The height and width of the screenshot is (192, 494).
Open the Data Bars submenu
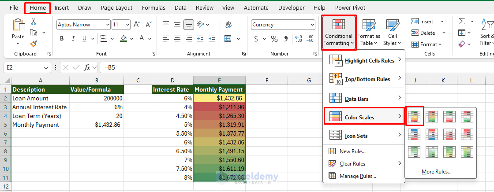[x=364, y=99]
